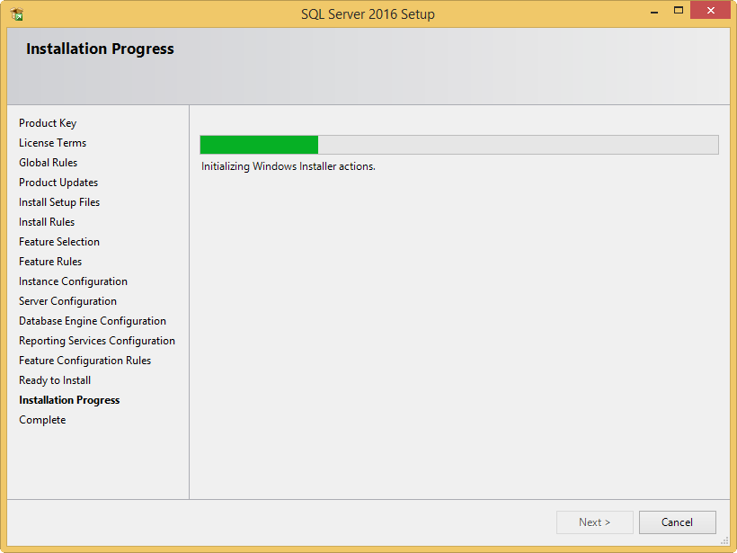
Task: Go to Ready to Install step
Action: click(55, 380)
